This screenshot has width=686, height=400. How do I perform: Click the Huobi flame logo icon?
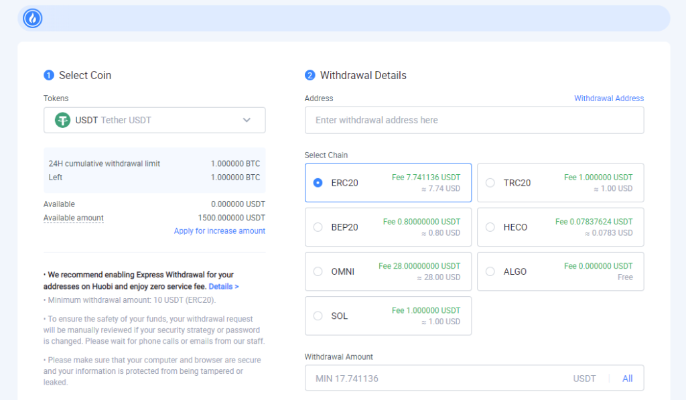point(32,18)
